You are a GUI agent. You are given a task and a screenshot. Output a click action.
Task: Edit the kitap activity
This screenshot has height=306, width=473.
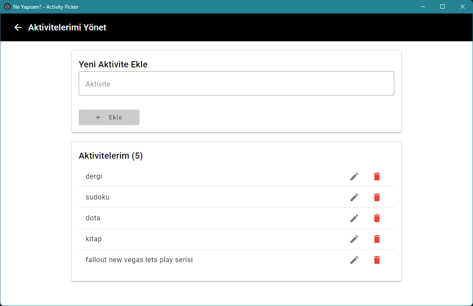(354, 239)
